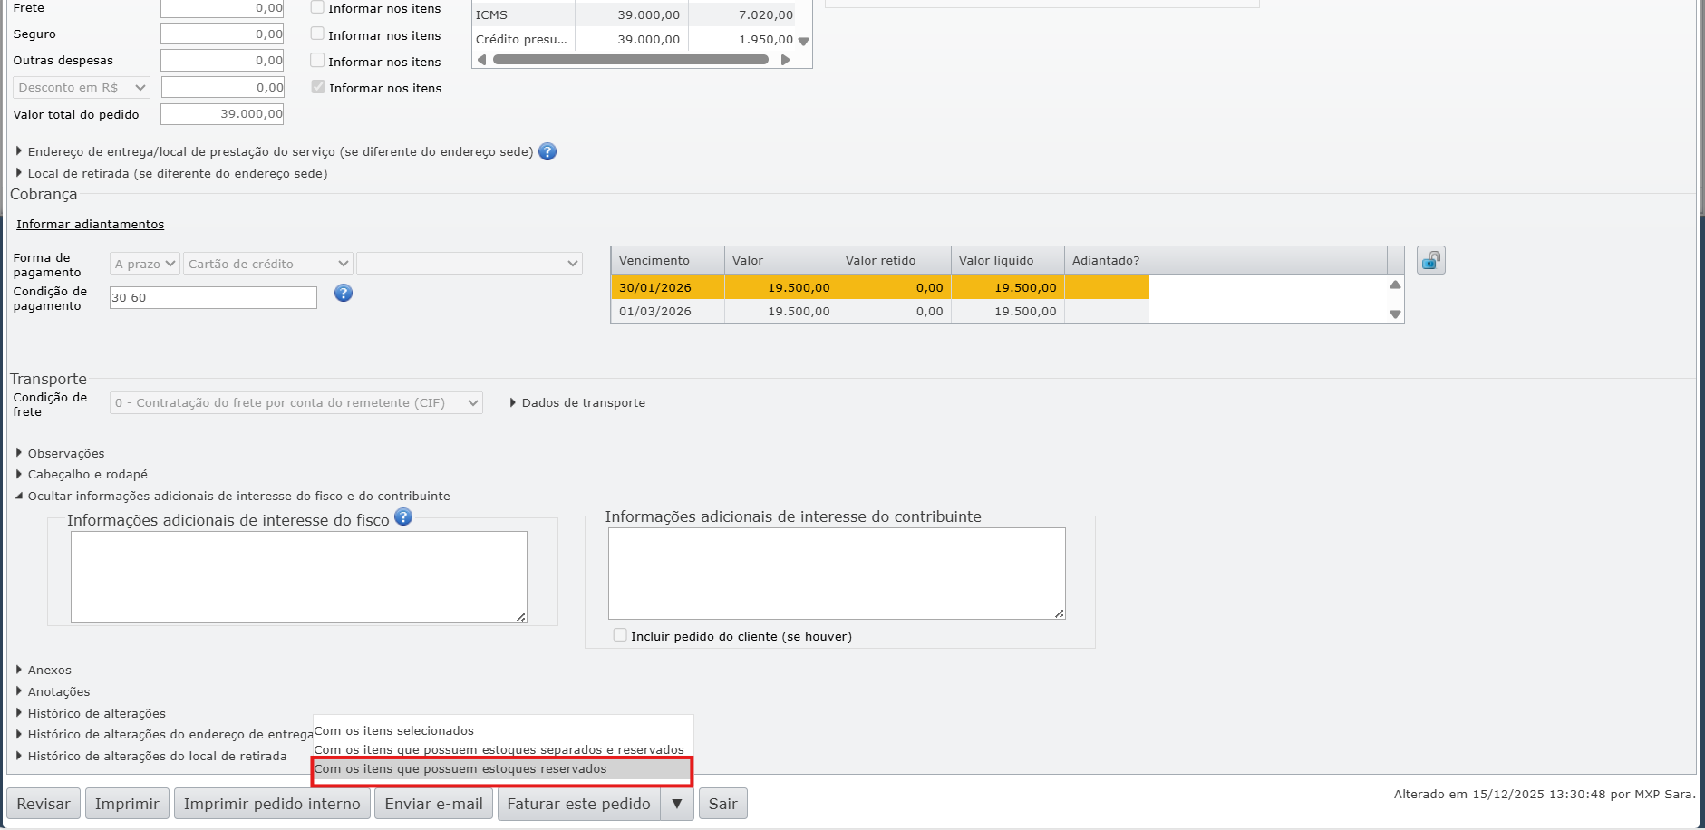Click down arrow of tax table vertical scroll
Screen dimensions: 1705x830
pyautogui.click(x=803, y=41)
